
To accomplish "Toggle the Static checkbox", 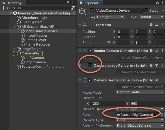I will point(146,10).
